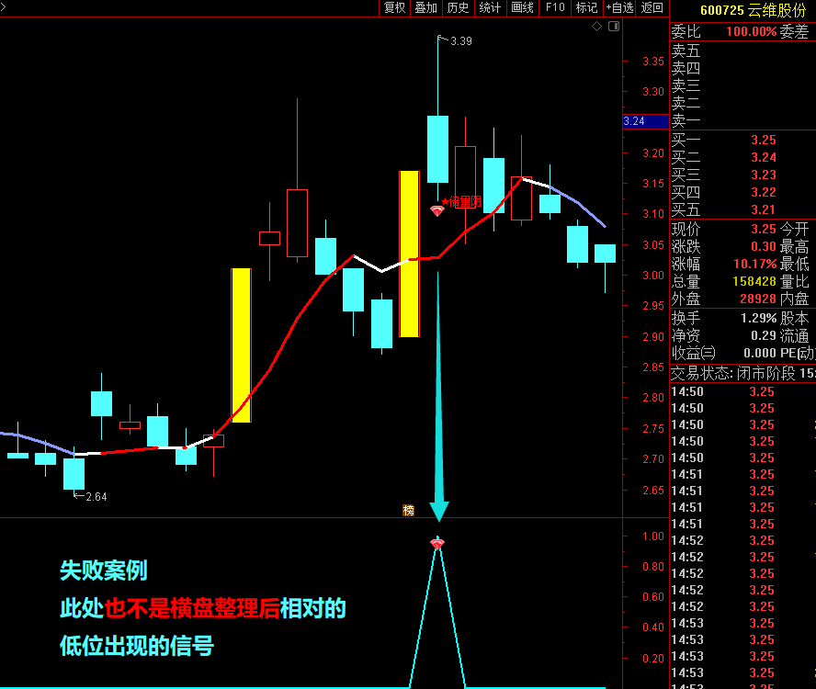
Task: Click the 标记 mark tool
Action: 587,8
